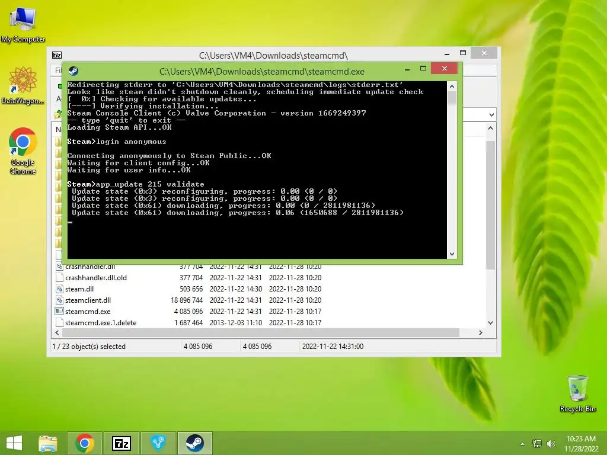The width and height of the screenshot is (607, 455).
Task: Click the console scroll-down arrow
Action: tap(452, 254)
